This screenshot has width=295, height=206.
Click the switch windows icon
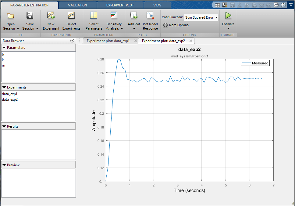click(x=276, y=5)
